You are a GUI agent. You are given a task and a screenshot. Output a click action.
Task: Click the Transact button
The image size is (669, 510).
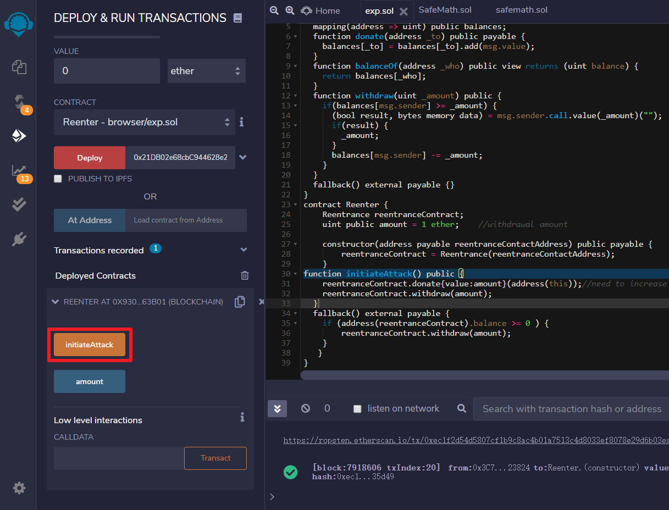tap(215, 458)
